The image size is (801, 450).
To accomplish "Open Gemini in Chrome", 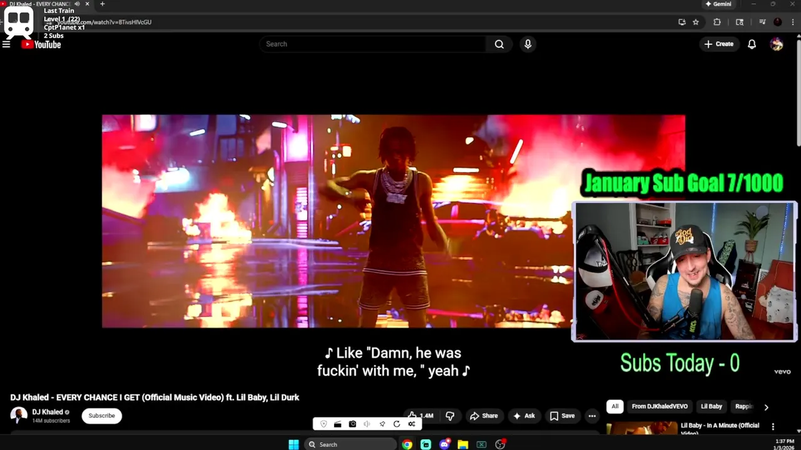I will coord(718,4).
